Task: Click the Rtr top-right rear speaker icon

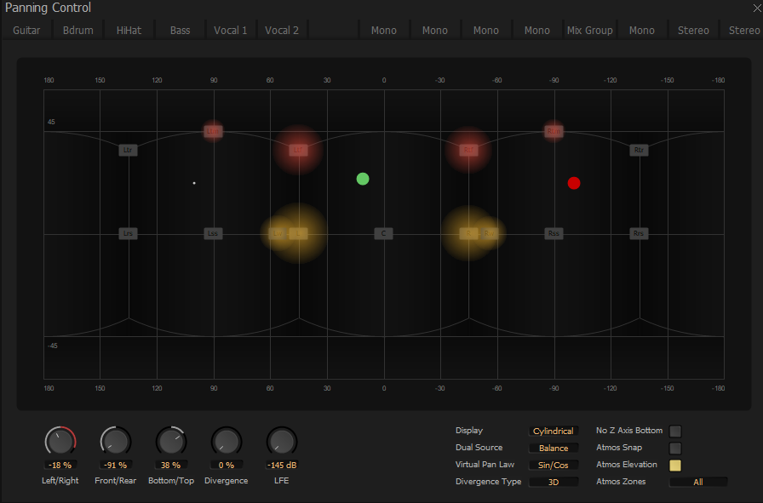Action: pyautogui.click(x=638, y=150)
